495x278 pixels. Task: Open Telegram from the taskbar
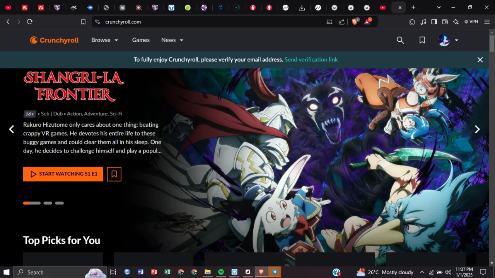pos(275,272)
